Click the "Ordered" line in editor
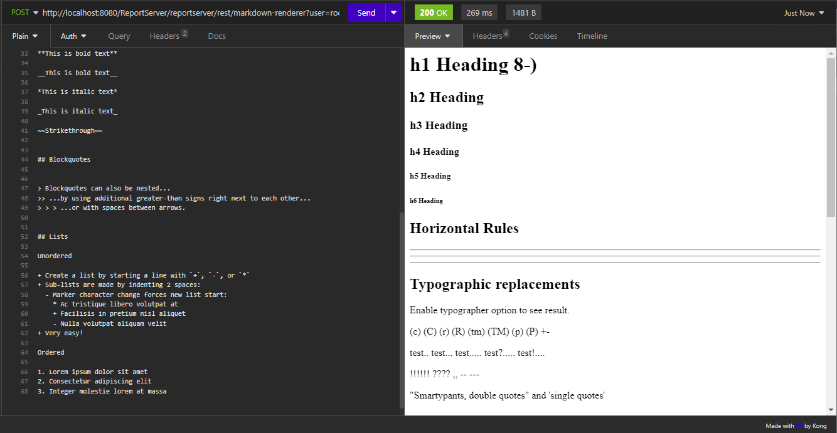837x433 pixels. pyautogui.click(x=51, y=352)
